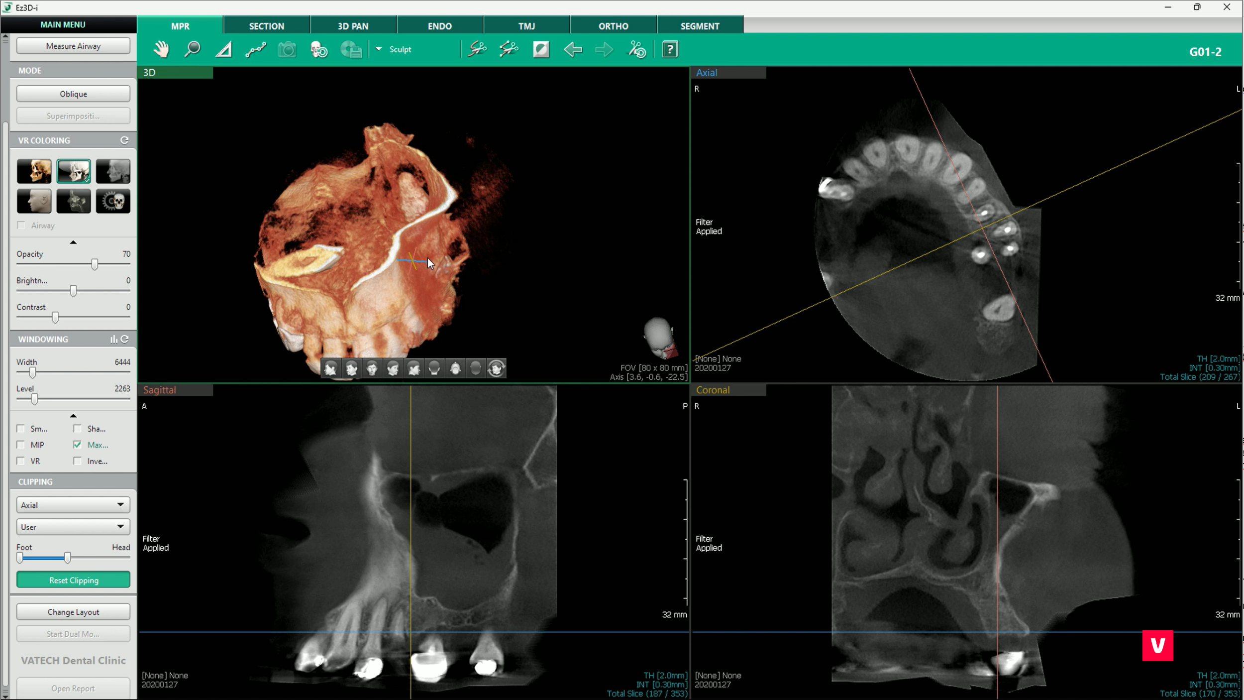Activate the Zoom magnifier tool

point(192,49)
